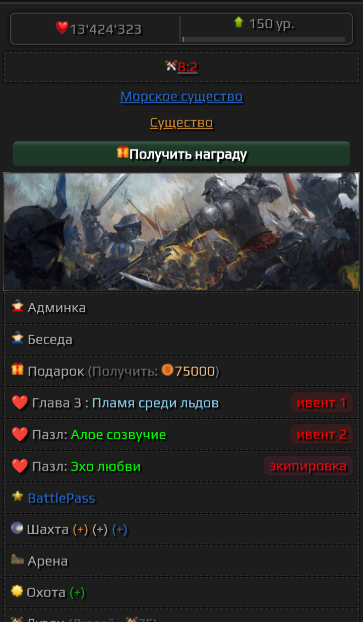
Task: Click the gift icon beside Подарок
Action: [18, 370]
